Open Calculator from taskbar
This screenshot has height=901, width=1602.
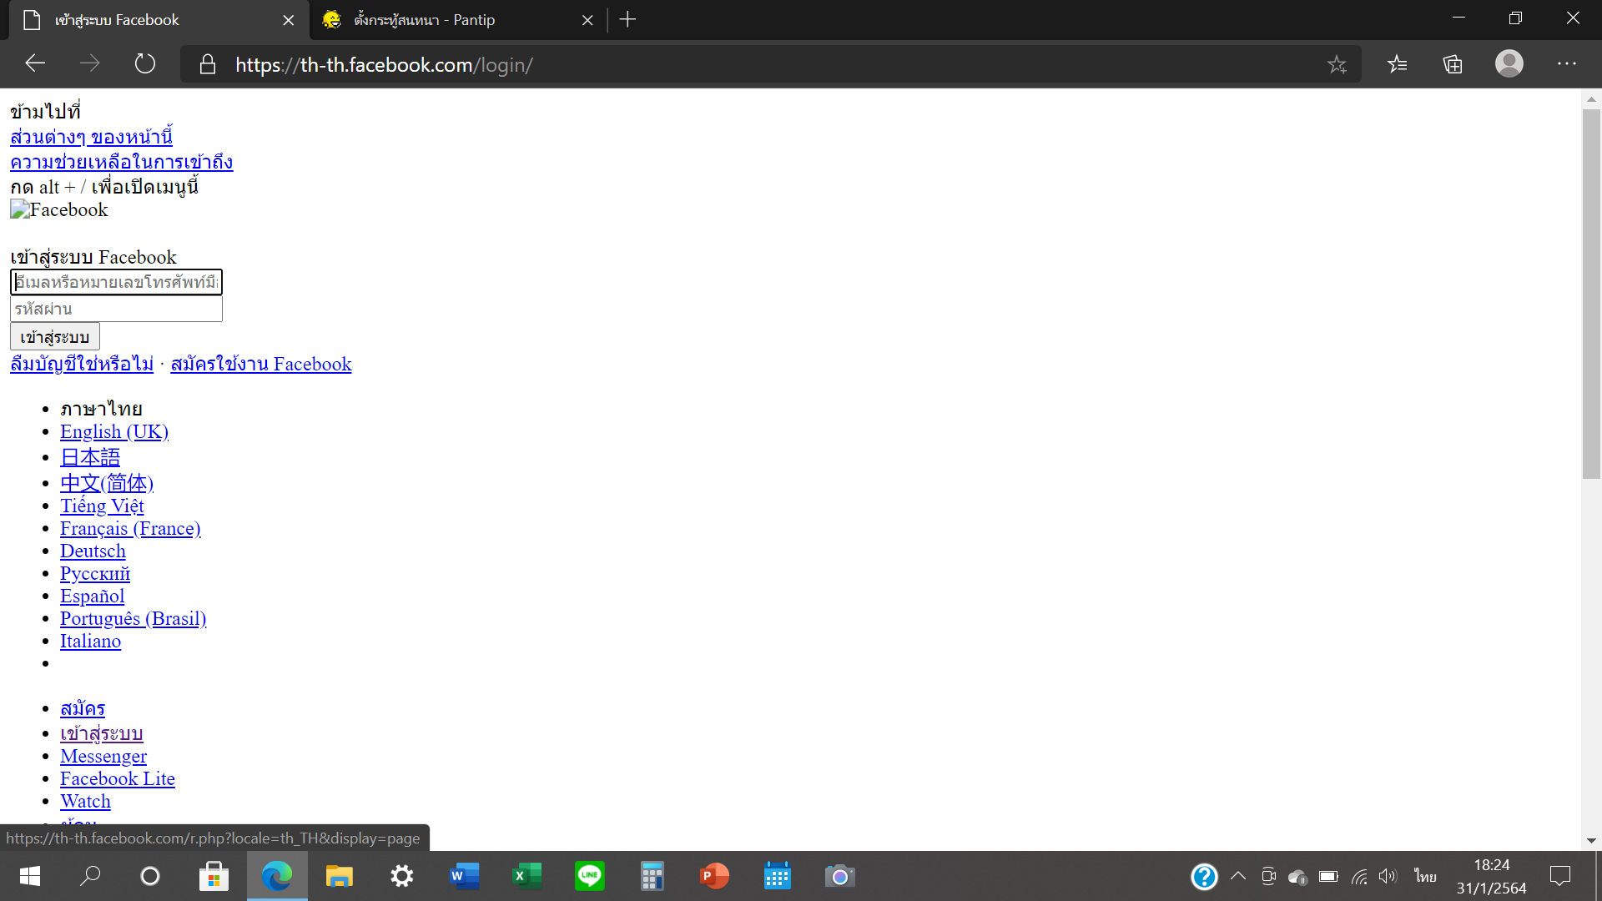(x=652, y=876)
